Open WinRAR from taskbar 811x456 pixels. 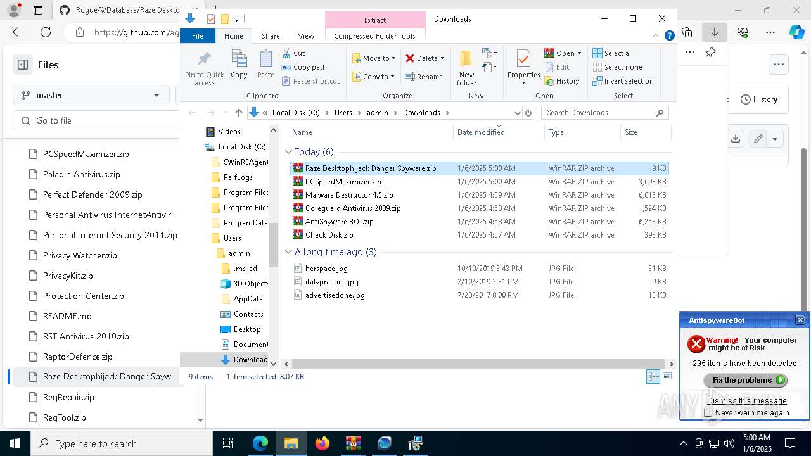point(353,443)
